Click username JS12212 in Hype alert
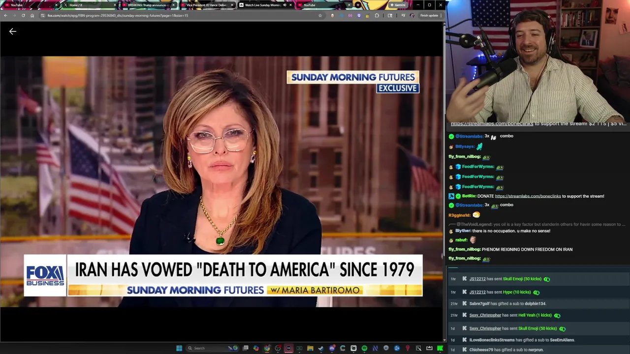630x354 pixels. pyautogui.click(x=477, y=292)
